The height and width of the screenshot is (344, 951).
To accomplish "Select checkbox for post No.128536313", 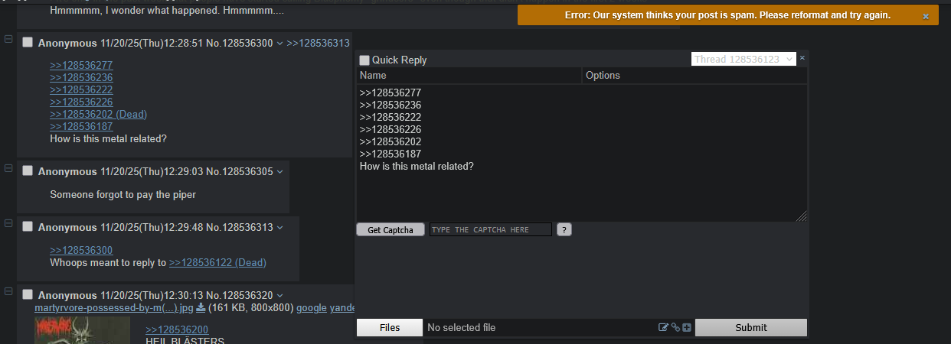I will tap(28, 227).
